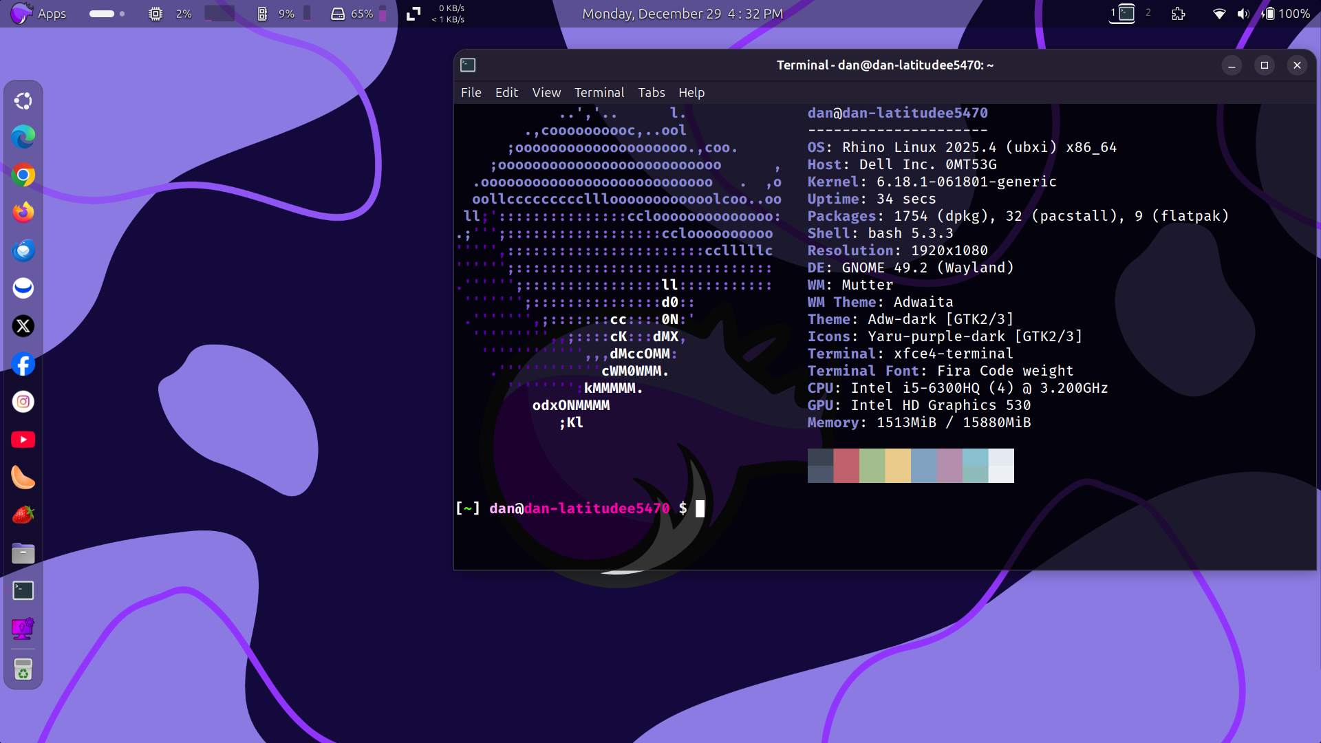The image size is (1321, 743).
Task: Click the date and time in the top panel
Action: click(682, 13)
